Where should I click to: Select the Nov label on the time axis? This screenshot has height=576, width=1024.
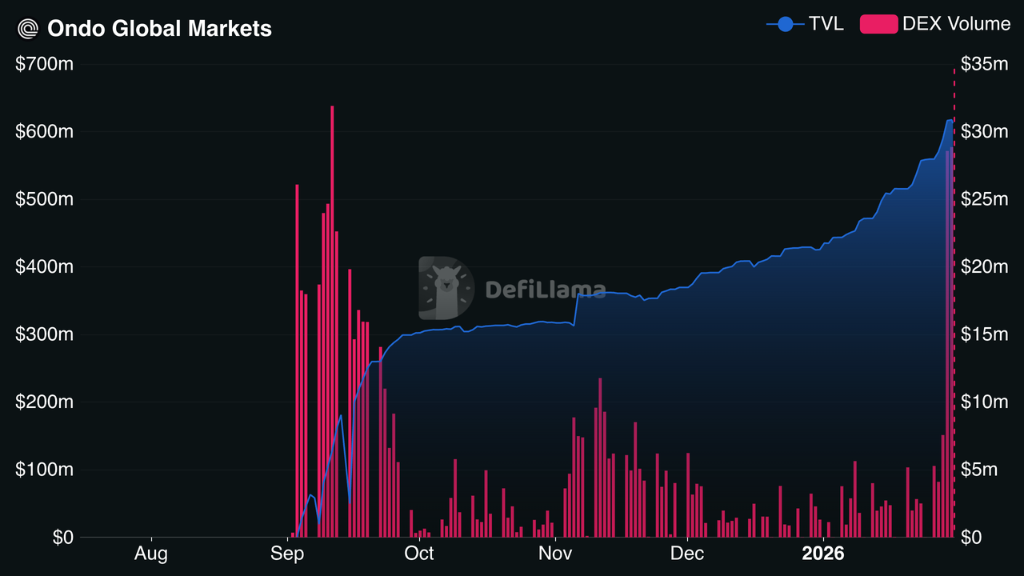point(554,553)
